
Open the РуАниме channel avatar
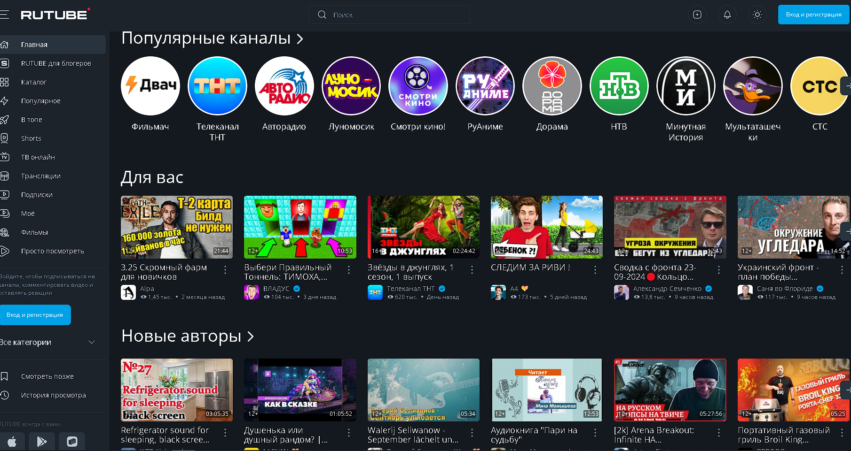485,86
